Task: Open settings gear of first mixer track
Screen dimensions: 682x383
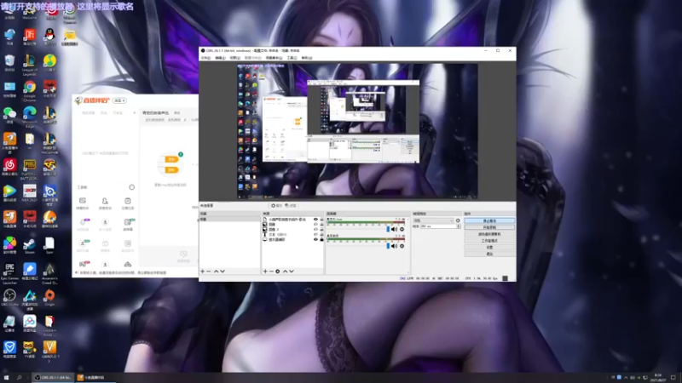Action: coord(402,229)
